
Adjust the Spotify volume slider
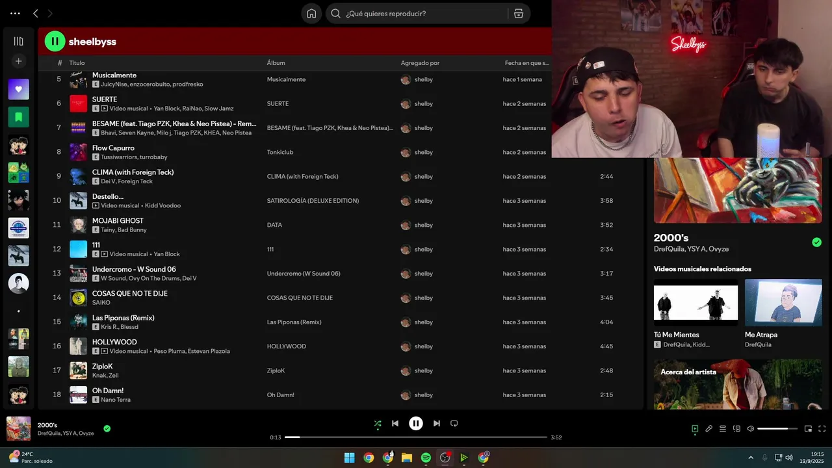[x=777, y=429]
